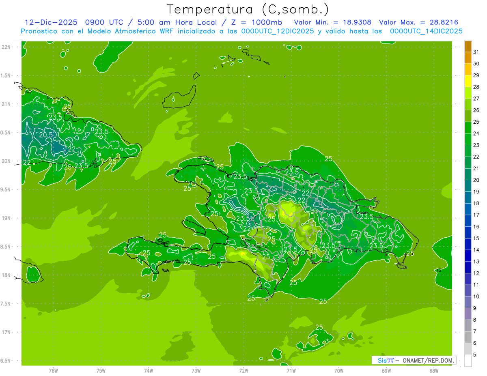Click 'Valor Min. = 18.9308' text
The image size is (487, 376).
[332, 22]
